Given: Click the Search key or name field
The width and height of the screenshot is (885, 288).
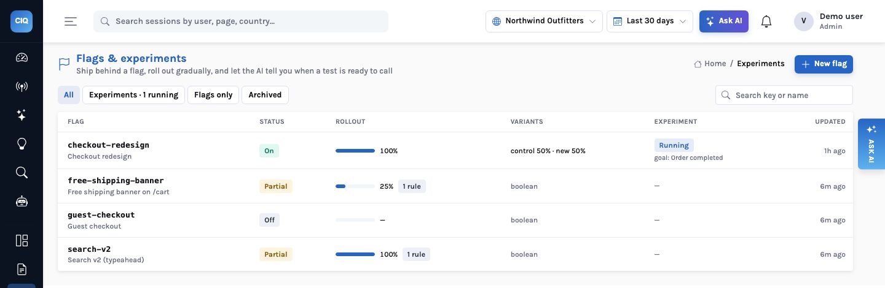Looking at the screenshot, I should pyautogui.click(x=784, y=95).
